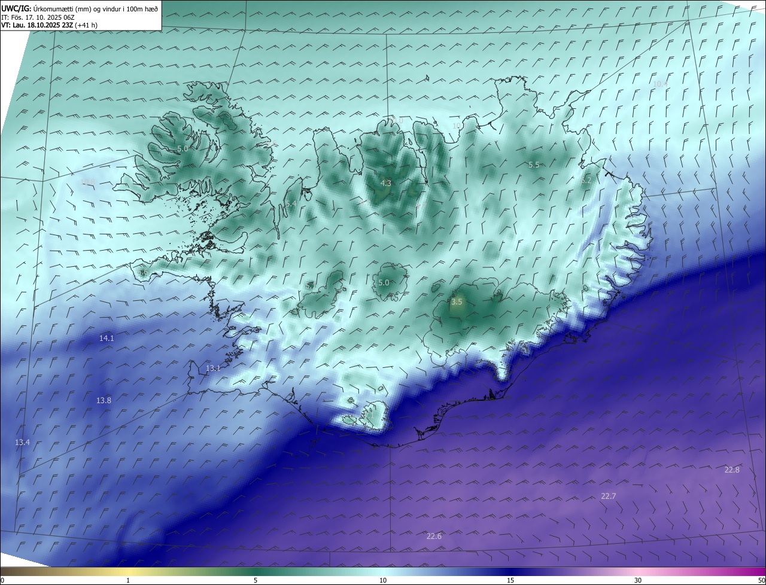Click the 22.6 value label
The image size is (766, 585).
pyautogui.click(x=434, y=536)
